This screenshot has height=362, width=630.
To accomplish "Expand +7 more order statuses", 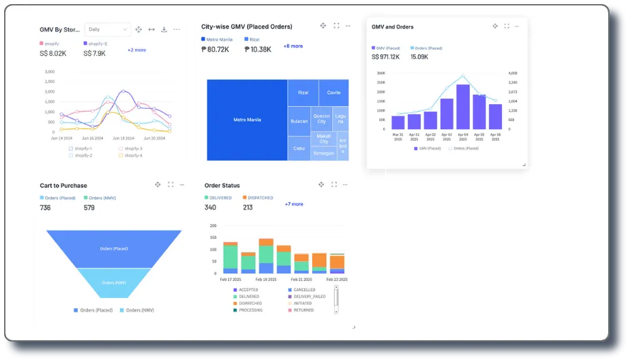I will pos(294,204).
